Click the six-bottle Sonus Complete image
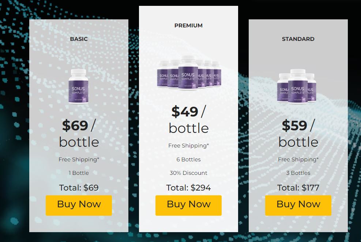This screenshot has width=361, height=242. pyautogui.click(x=189, y=73)
